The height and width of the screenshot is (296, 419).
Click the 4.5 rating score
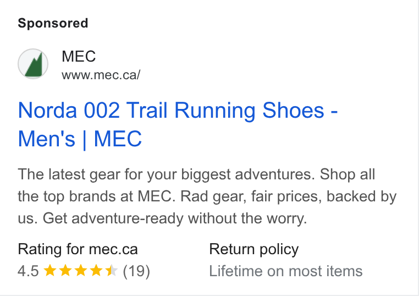(29, 271)
